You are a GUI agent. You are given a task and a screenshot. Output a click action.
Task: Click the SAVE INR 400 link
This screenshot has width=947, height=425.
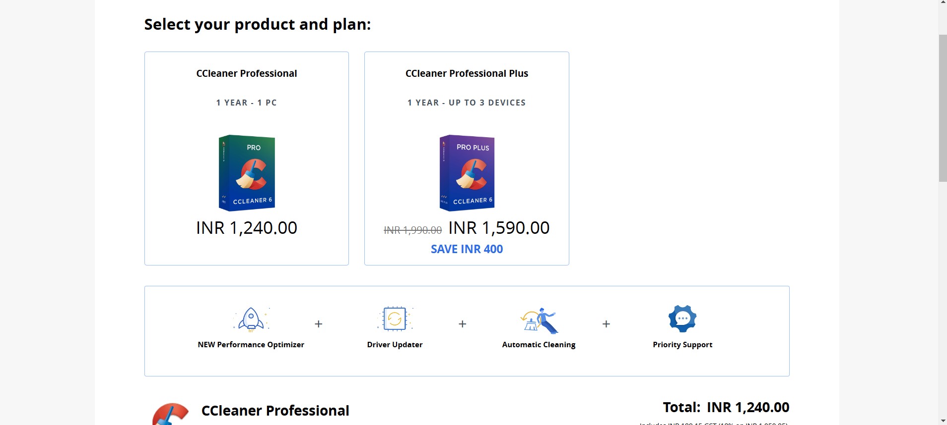pos(466,249)
